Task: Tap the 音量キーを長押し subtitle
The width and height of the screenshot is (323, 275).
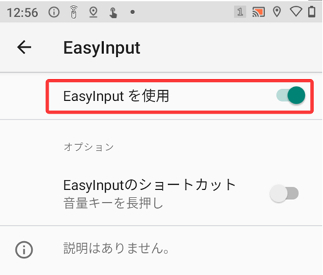Action: click(x=113, y=203)
